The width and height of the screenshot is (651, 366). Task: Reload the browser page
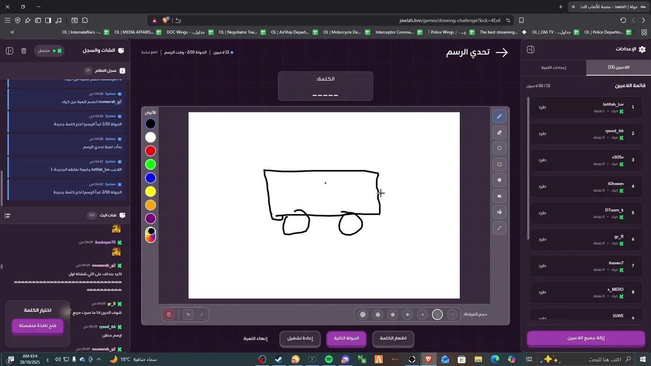[x=623, y=20]
